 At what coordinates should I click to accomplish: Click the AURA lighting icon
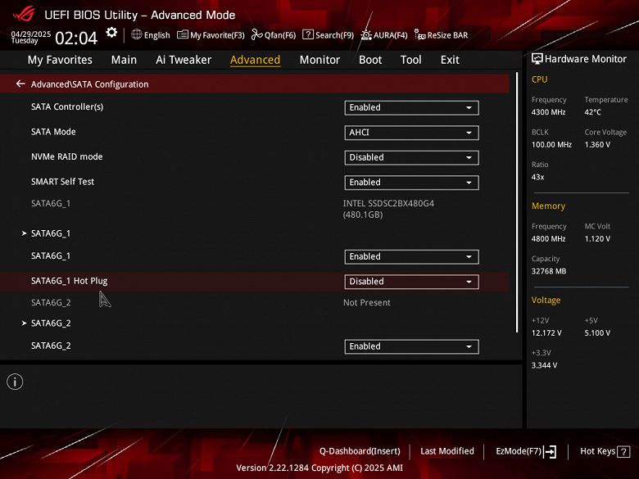coord(366,35)
